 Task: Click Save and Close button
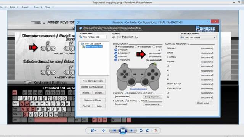(93, 100)
